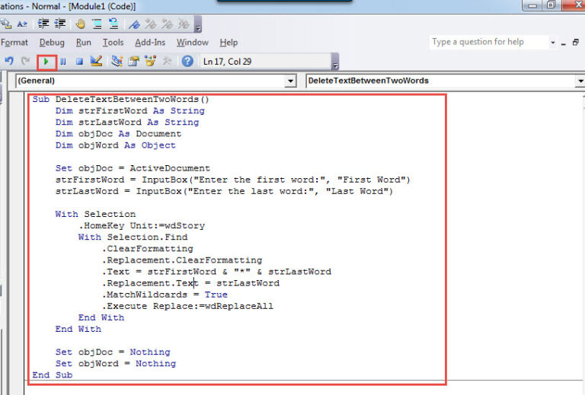Click the Indent icon
Viewport: 585px width, 395px height.
pos(43,24)
